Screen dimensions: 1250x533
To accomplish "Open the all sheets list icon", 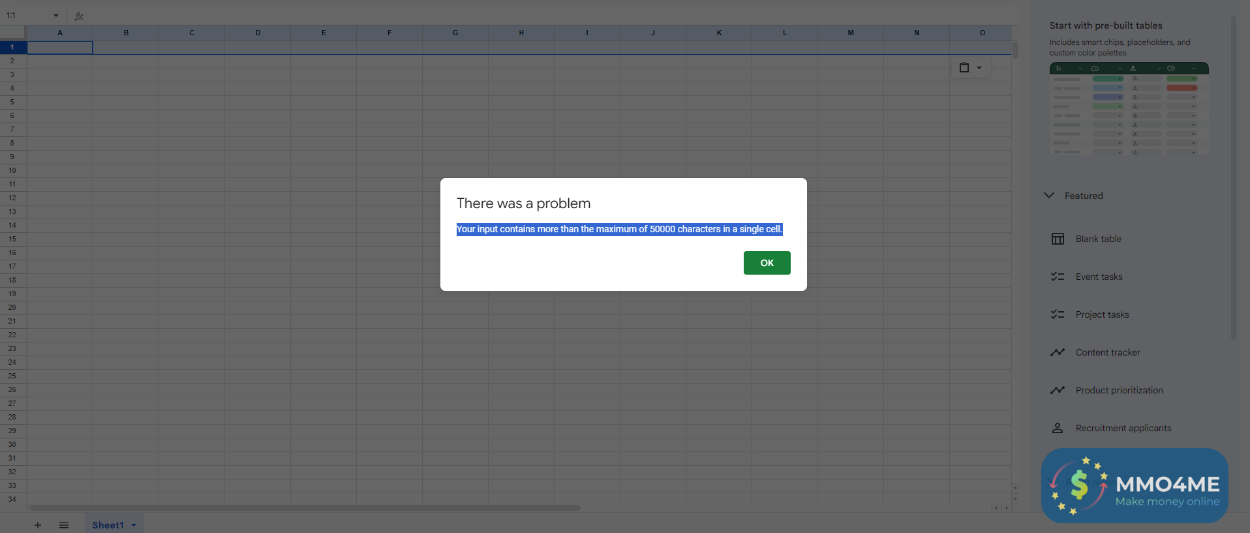I will (64, 525).
